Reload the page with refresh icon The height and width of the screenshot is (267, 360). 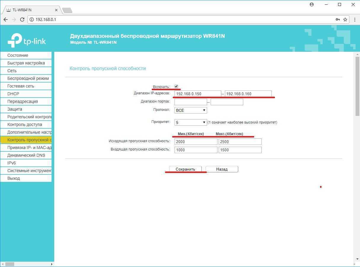point(22,20)
